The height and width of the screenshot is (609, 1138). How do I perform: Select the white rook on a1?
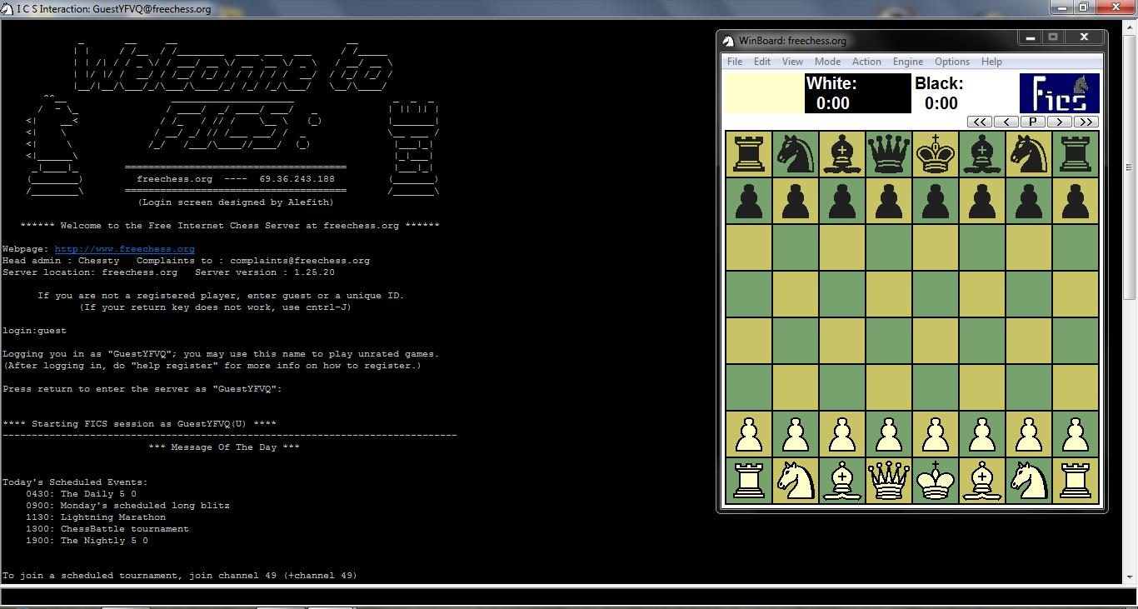[x=748, y=481]
